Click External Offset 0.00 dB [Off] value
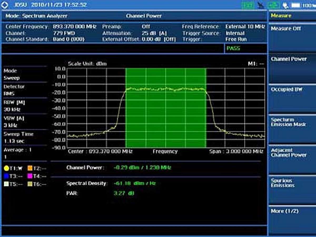Screen dimensions: 316x237 point(159,39)
